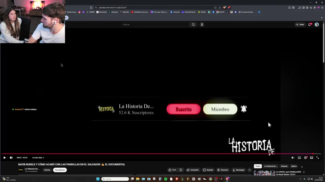Open File Explorer from the taskbar

(x=138, y=179)
